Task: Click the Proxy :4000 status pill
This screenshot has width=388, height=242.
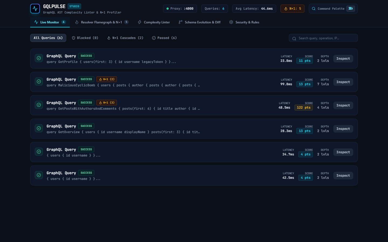Action: point(180,9)
